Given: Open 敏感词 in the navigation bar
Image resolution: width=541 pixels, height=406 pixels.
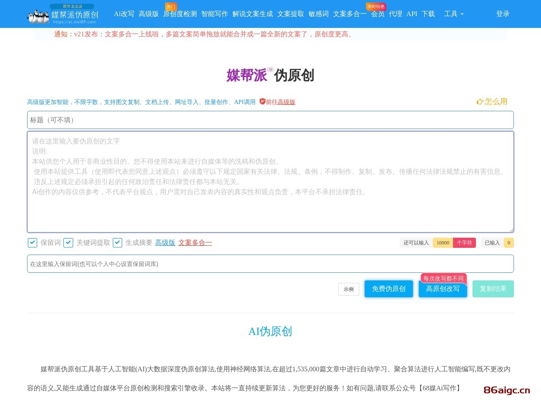Looking at the screenshot, I should click(319, 14).
